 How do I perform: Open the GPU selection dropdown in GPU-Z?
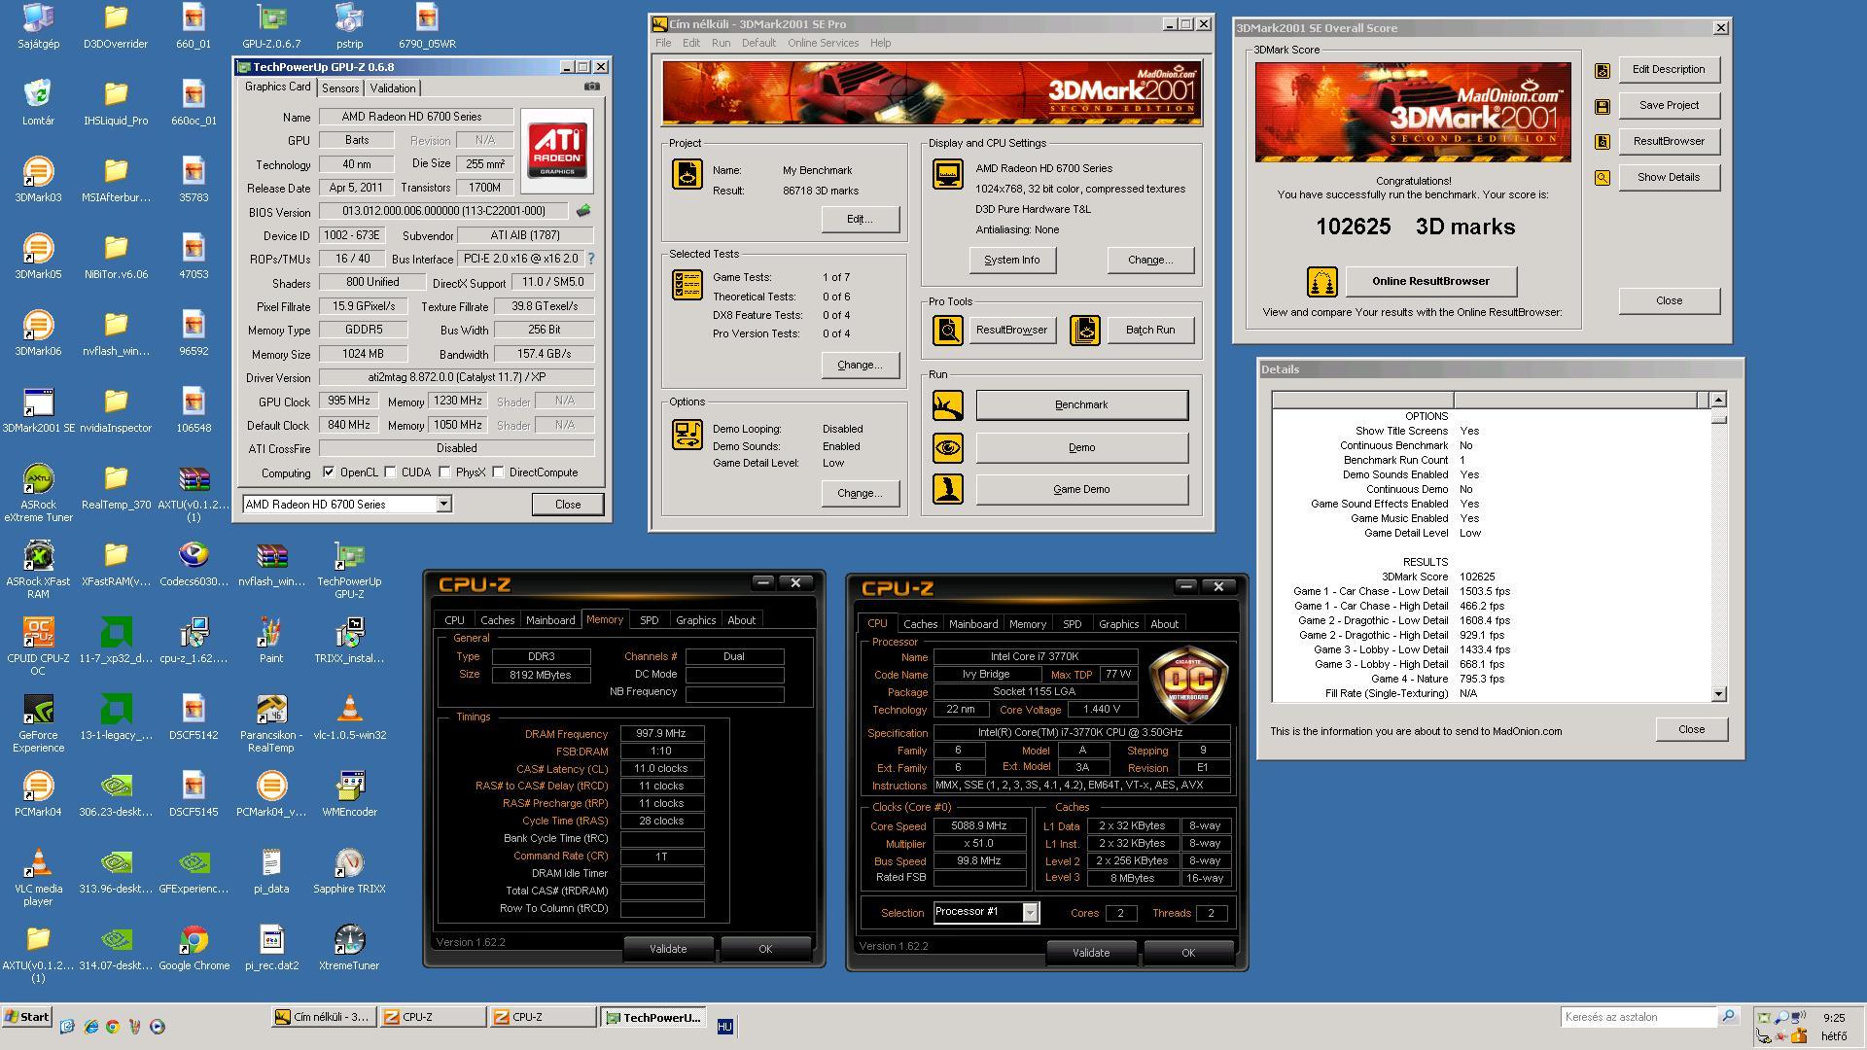click(x=443, y=504)
